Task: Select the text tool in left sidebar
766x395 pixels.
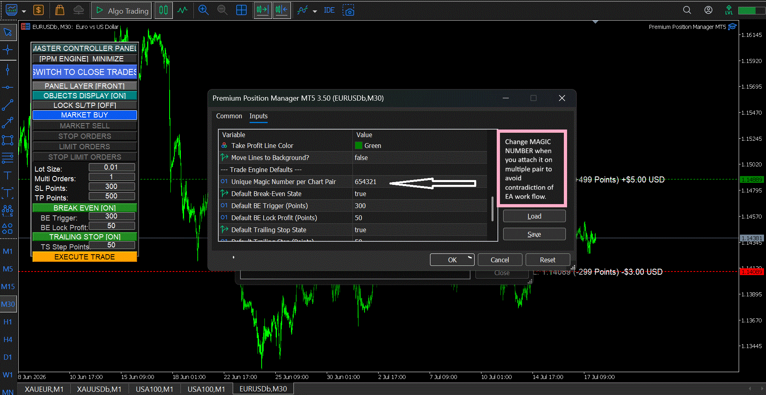Action: (x=8, y=175)
